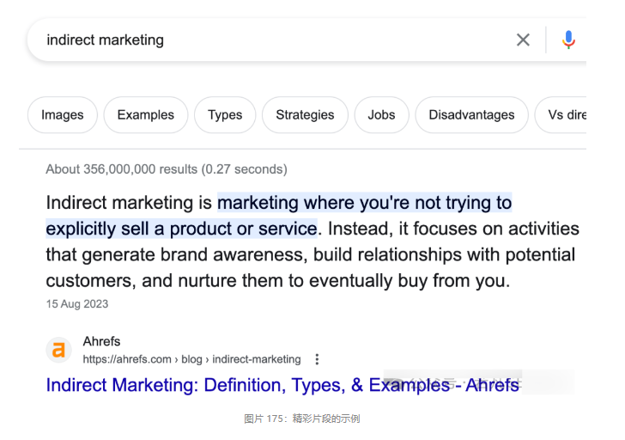Click the ahrefs.com blog URL breadcrumb
The width and height of the screenshot is (625, 440).
point(191,359)
